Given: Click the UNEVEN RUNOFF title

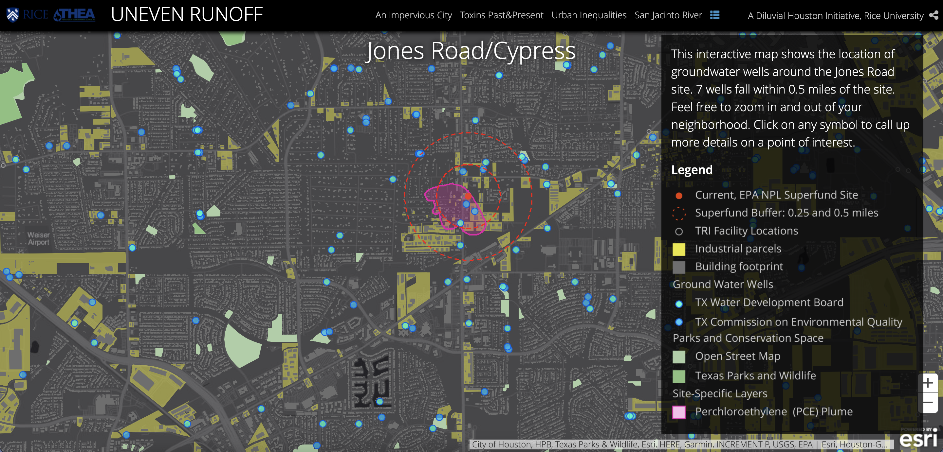Looking at the screenshot, I should (x=187, y=15).
